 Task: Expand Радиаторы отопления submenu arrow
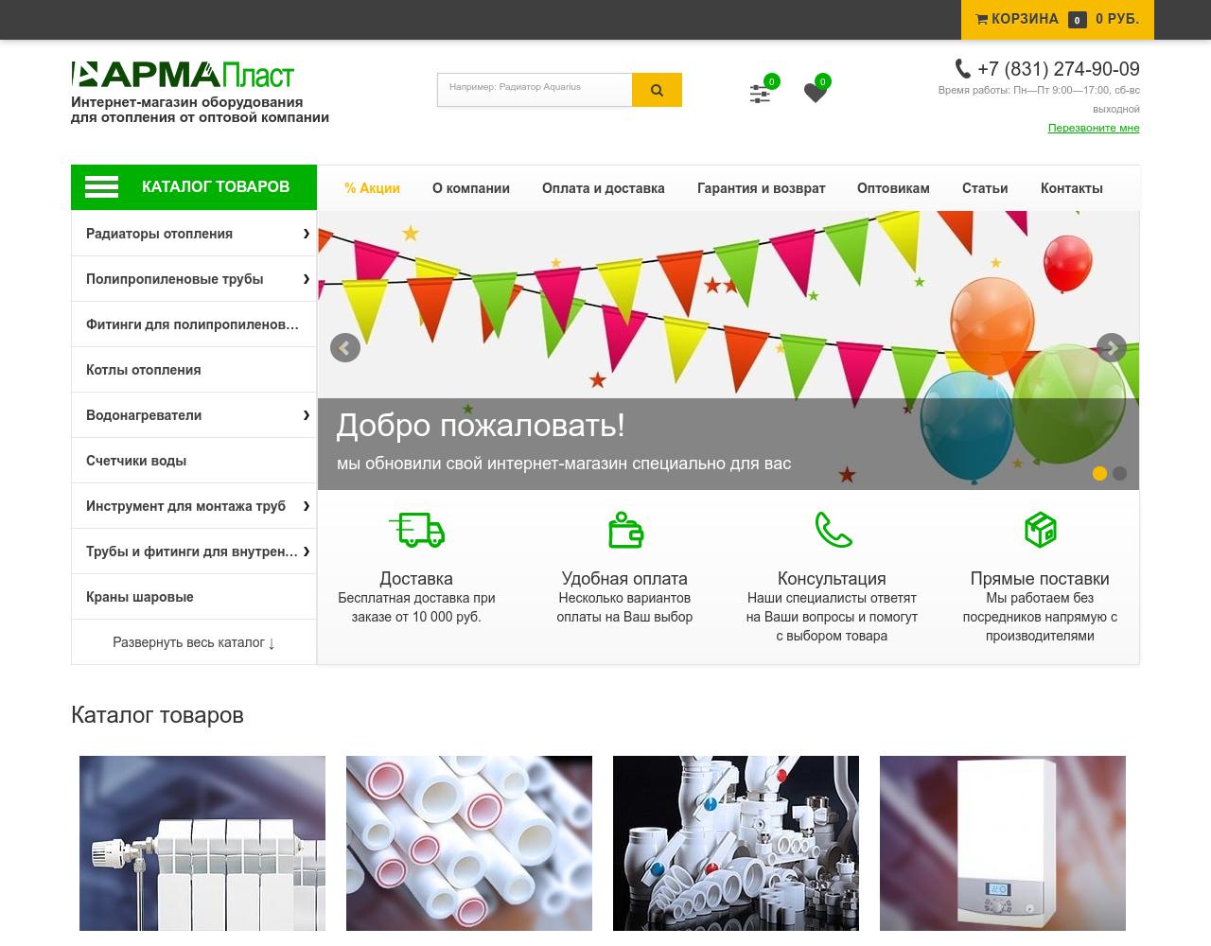(x=306, y=234)
